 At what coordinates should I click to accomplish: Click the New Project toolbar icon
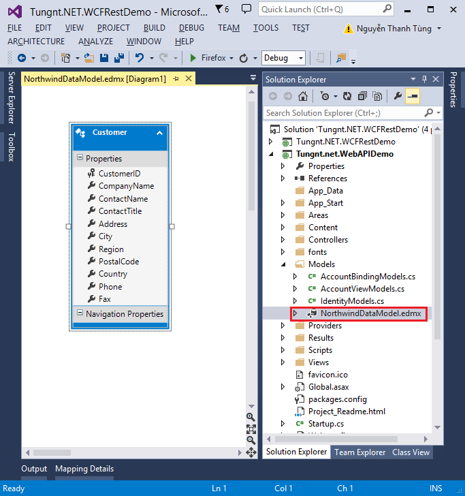point(66,58)
